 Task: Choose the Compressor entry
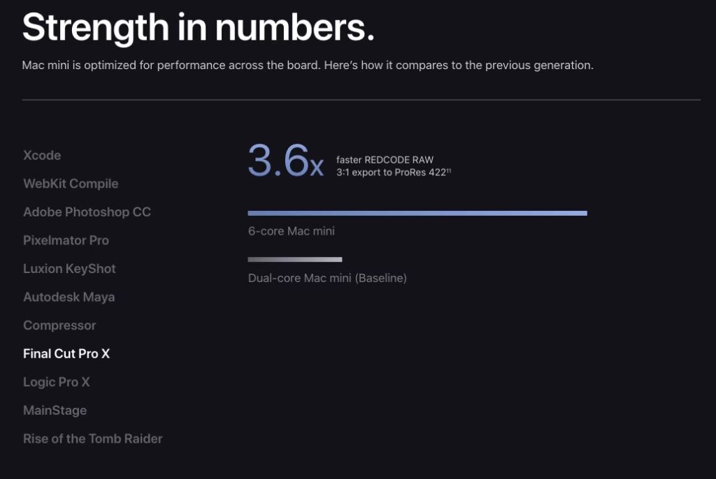point(59,325)
